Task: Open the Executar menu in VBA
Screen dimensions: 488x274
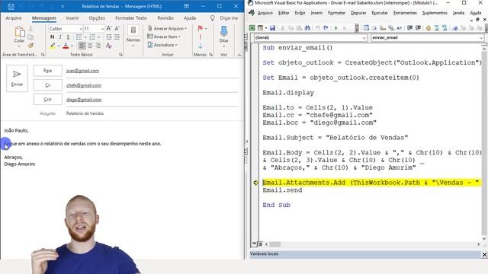Action: (x=380, y=13)
